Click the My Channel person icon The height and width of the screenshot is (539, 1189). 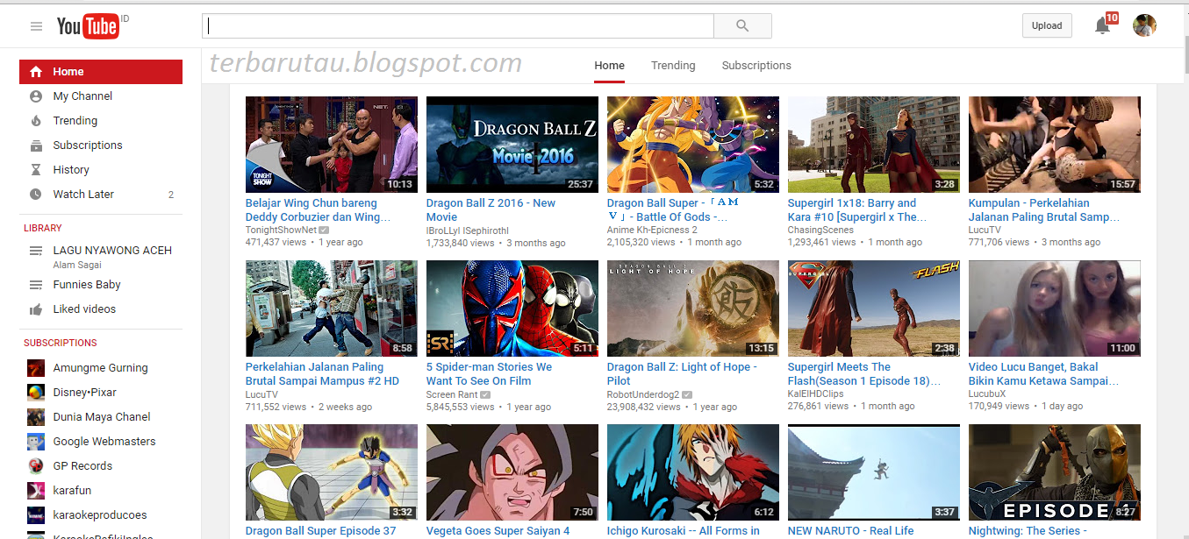pos(36,96)
